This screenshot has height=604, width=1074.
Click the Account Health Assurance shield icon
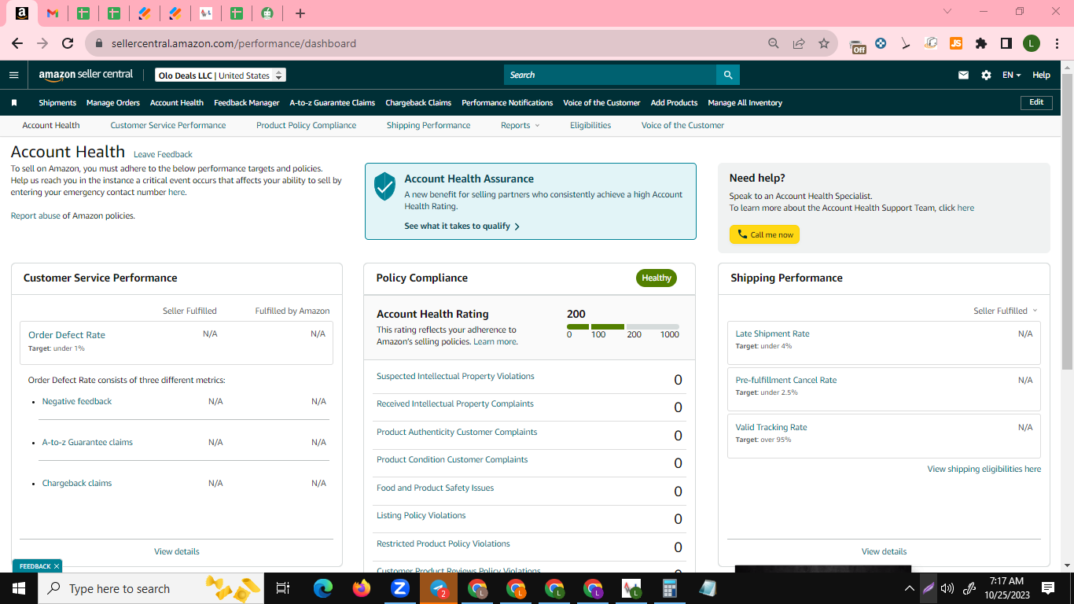click(384, 186)
